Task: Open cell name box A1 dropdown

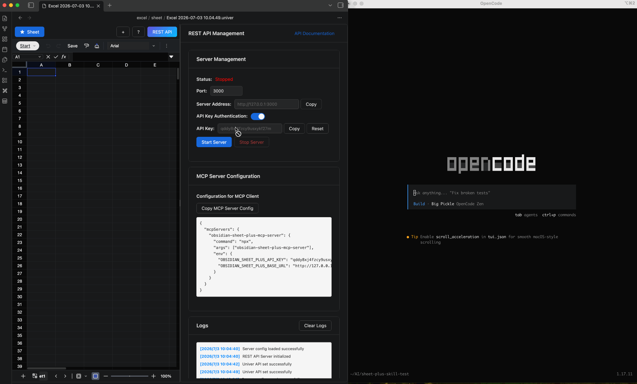Action: point(40,57)
